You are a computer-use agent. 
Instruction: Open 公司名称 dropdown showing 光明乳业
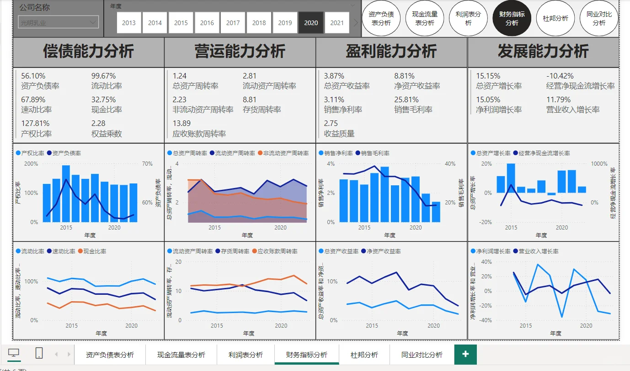59,22
